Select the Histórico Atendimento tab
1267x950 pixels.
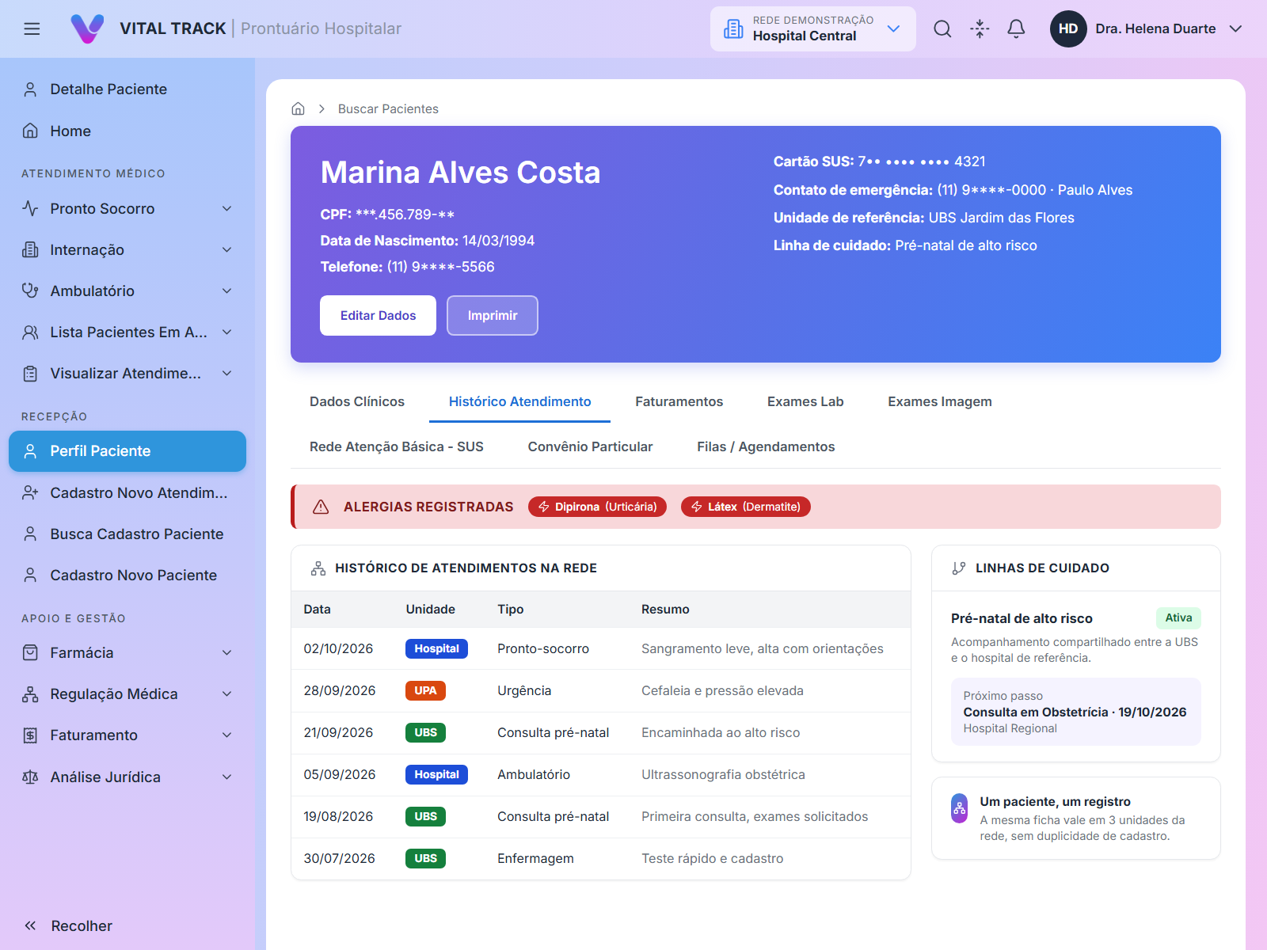pyautogui.click(x=519, y=401)
